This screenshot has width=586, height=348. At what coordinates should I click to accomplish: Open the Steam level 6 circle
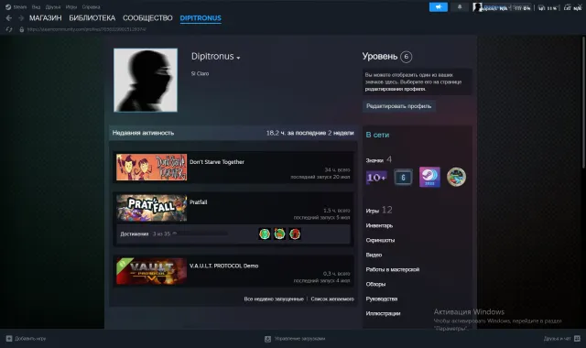pyautogui.click(x=407, y=57)
